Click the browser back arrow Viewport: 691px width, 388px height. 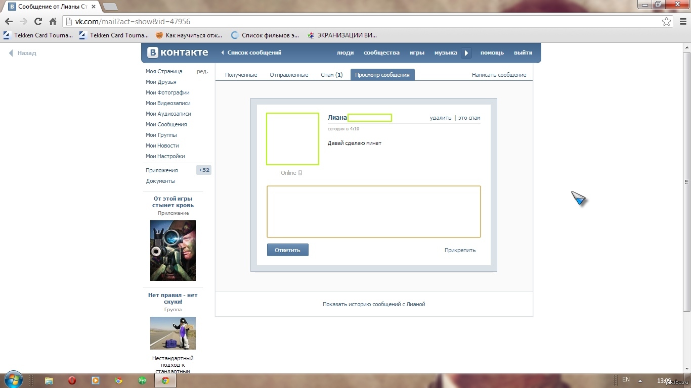coord(9,22)
